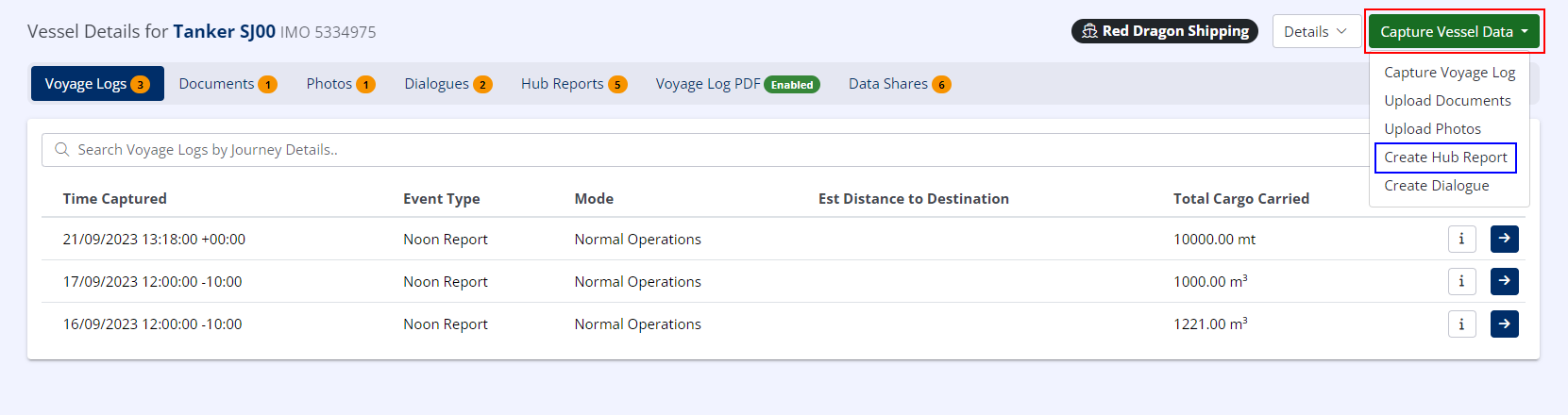Go to the Hub Reports tab
Screen dimensions: 1568x415
(573, 84)
